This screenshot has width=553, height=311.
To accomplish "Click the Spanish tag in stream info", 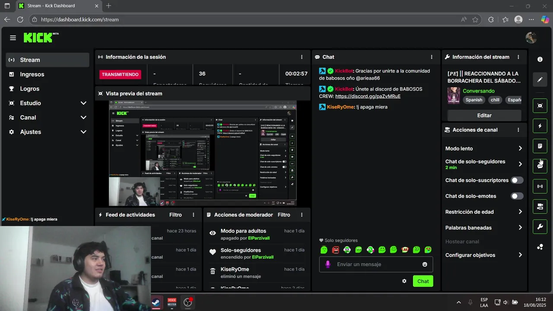I will coord(474,100).
